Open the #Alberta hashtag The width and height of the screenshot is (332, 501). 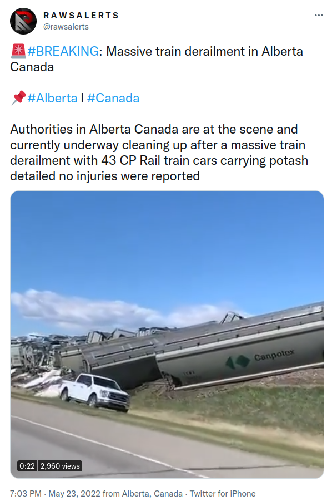(52, 98)
